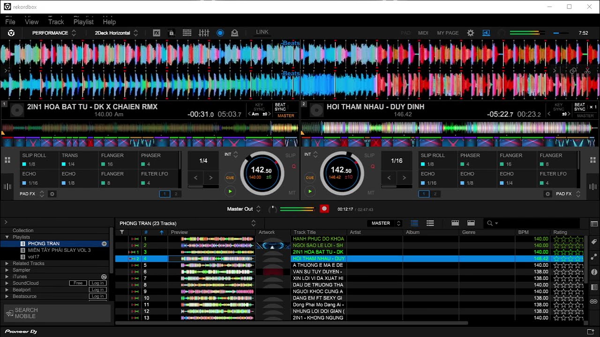Click the blue recording panel circle icon
This screenshot has height=337, width=600.
[x=220, y=33]
